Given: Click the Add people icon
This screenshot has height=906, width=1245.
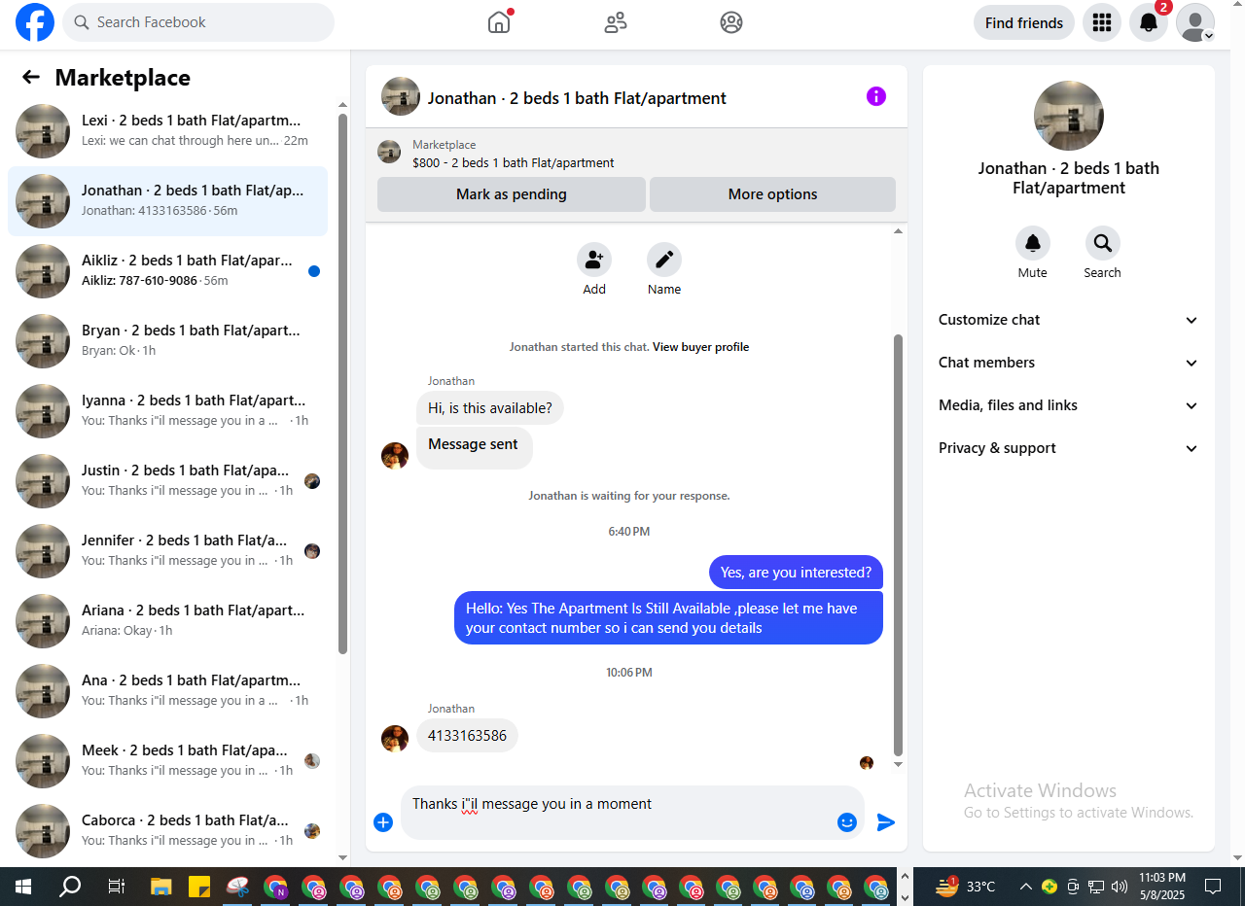Looking at the screenshot, I should pos(594,260).
